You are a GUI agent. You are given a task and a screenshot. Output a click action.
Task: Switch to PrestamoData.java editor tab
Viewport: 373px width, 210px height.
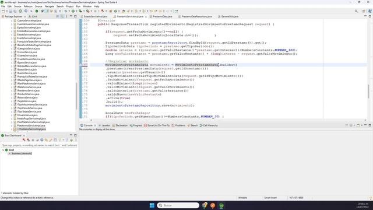pyautogui.click(x=161, y=16)
